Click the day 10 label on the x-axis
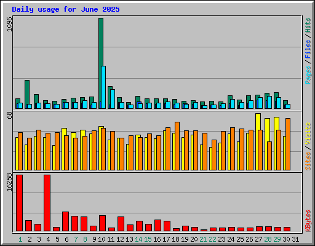The image size is (315, 246). pos(102,239)
